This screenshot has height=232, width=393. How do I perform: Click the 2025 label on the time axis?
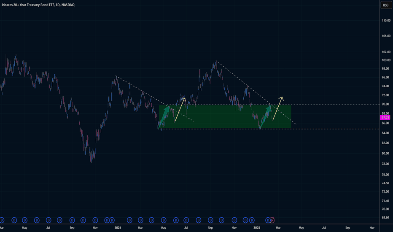[257, 228]
